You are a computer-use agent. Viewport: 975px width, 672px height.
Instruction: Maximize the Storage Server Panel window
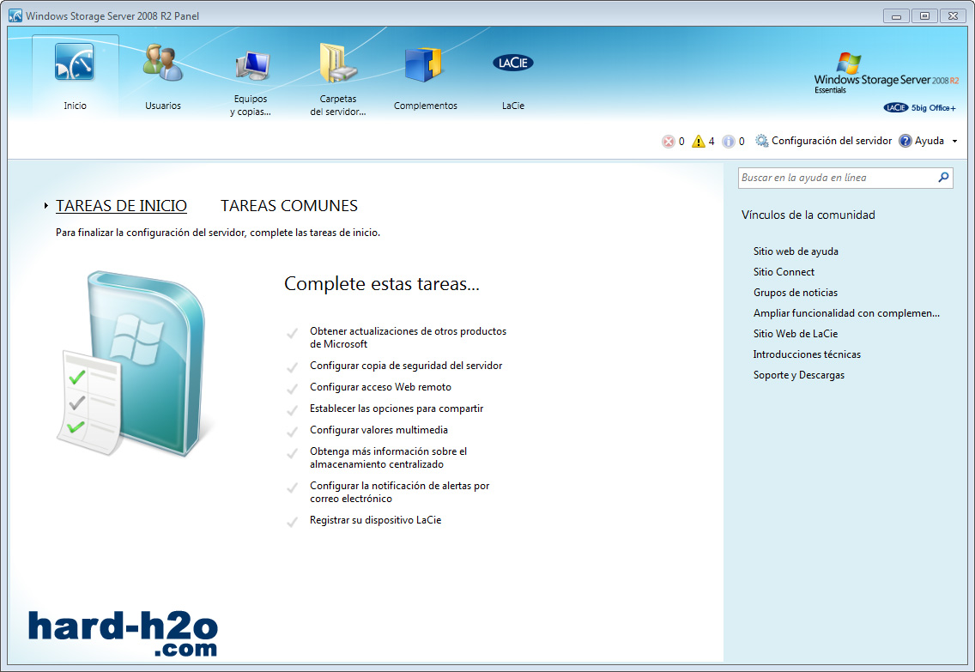(924, 16)
